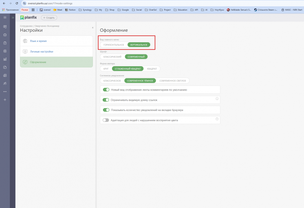Click help icon for color adaptation option
The width and height of the screenshot is (304, 208).
(217, 119)
